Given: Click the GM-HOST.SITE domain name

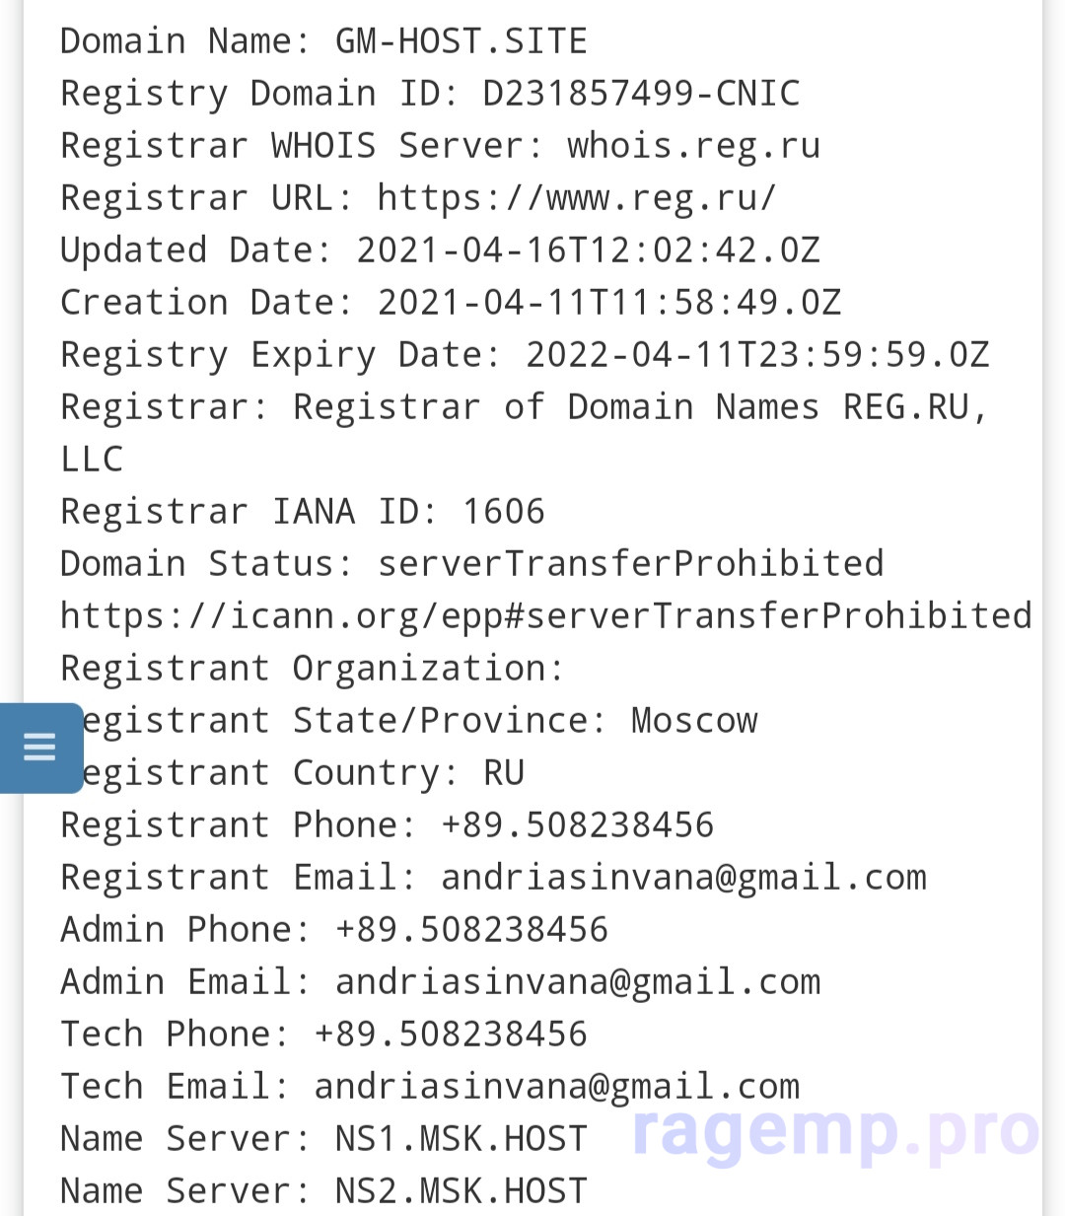Looking at the screenshot, I should coord(461,41).
